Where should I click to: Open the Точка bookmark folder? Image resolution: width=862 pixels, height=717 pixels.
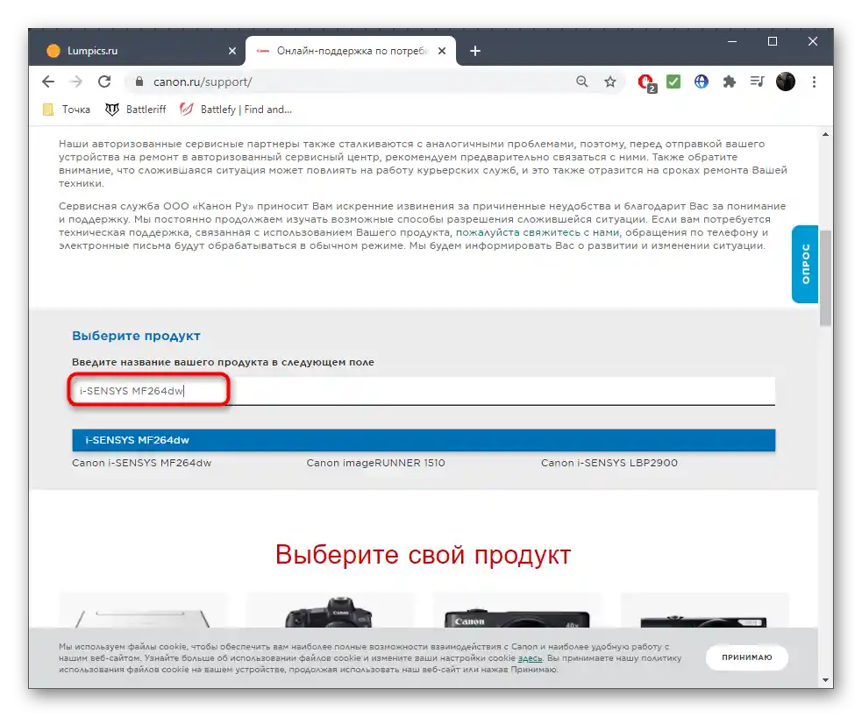[x=67, y=110]
